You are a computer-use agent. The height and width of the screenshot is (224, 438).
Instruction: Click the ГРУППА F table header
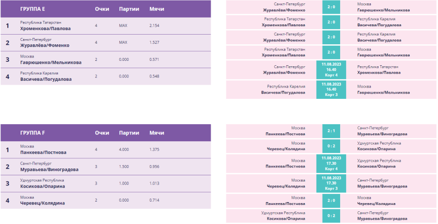tap(33, 133)
